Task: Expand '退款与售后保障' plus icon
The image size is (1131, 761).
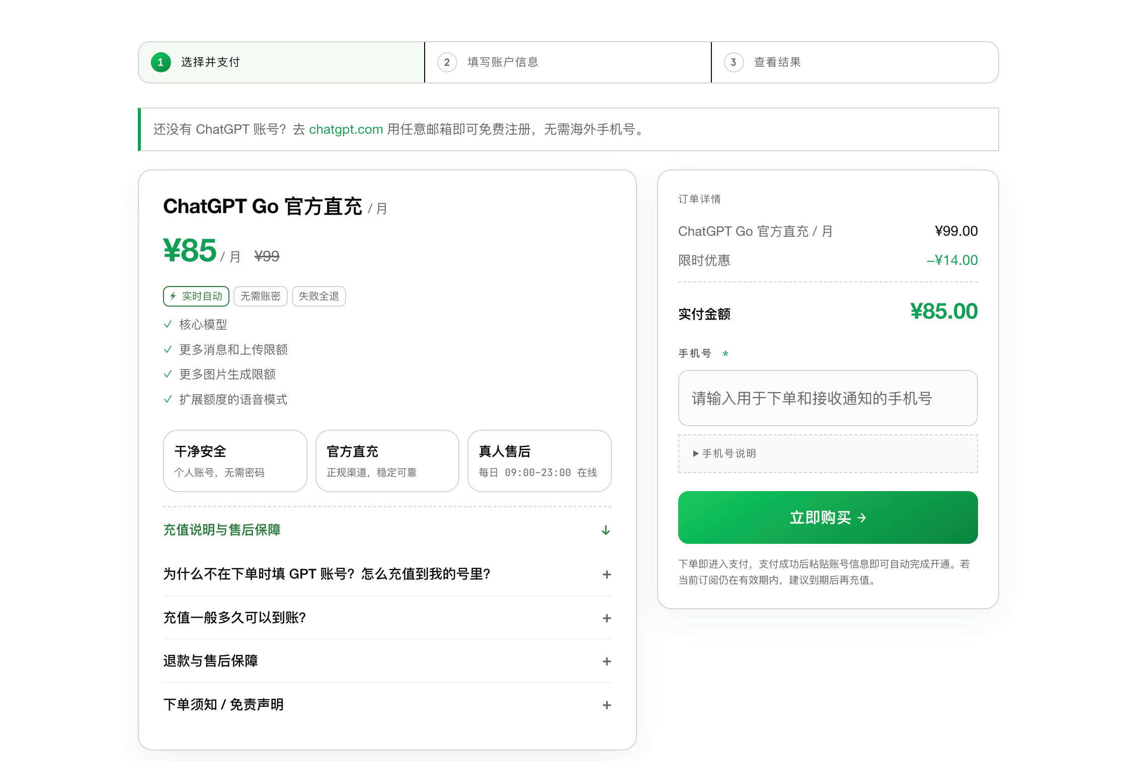Action: coord(607,661)
